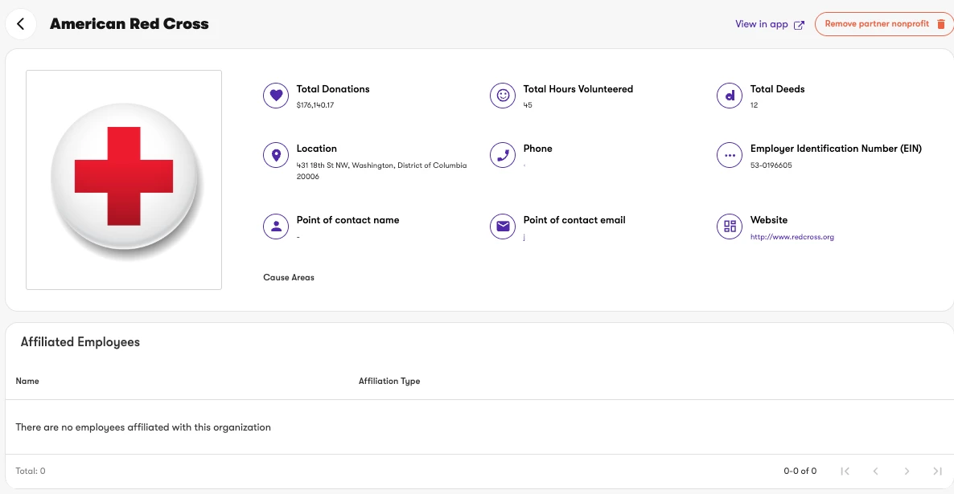The image size is (954, 494).
Task: Click the Point of contact email envelope icon
Action: 503,227
